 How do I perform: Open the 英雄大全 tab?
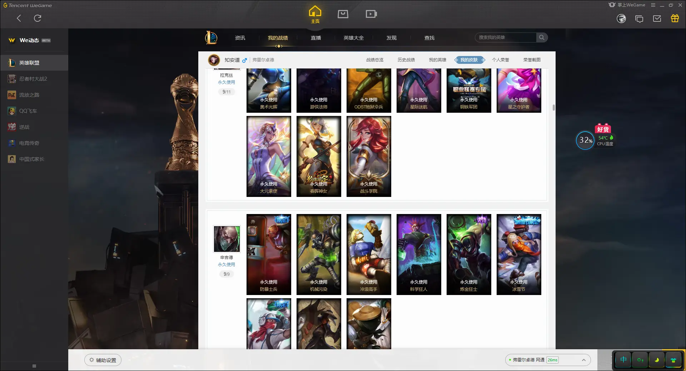[x=354, y=38]
